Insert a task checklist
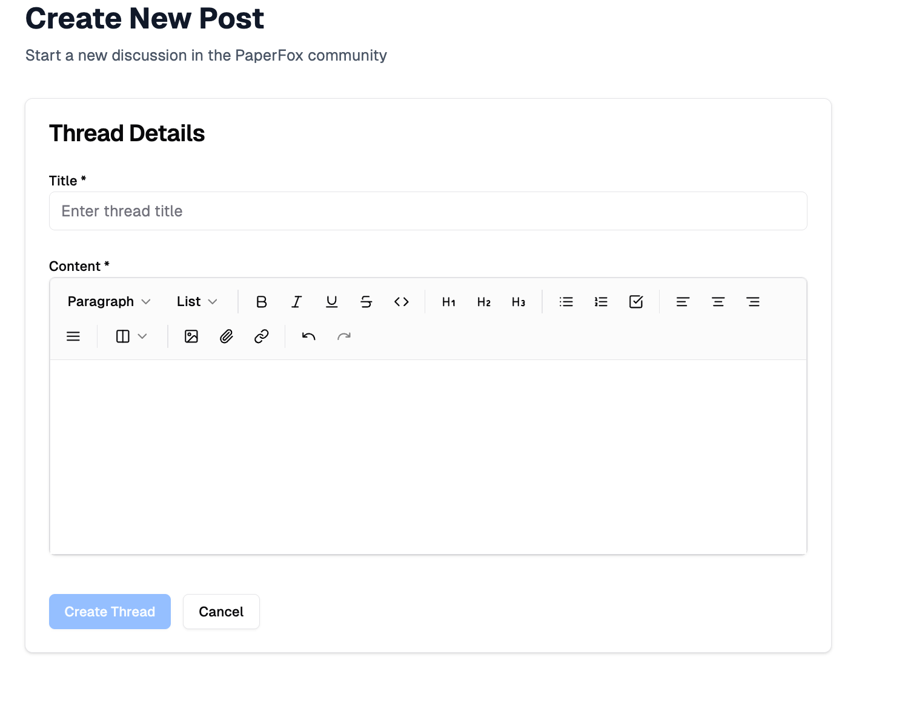Screen dimensions: 905x714 tap(636, 302)
